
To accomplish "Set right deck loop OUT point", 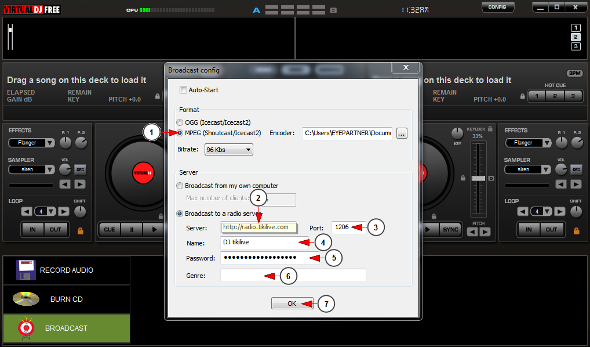I will click(552, 229).
